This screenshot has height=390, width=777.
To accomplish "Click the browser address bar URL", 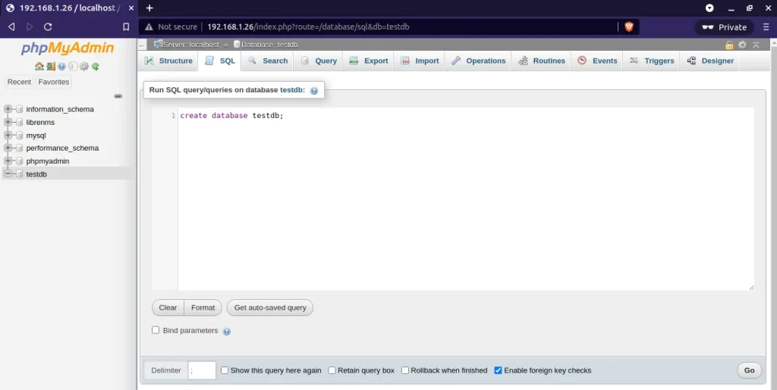I will 308,27.
